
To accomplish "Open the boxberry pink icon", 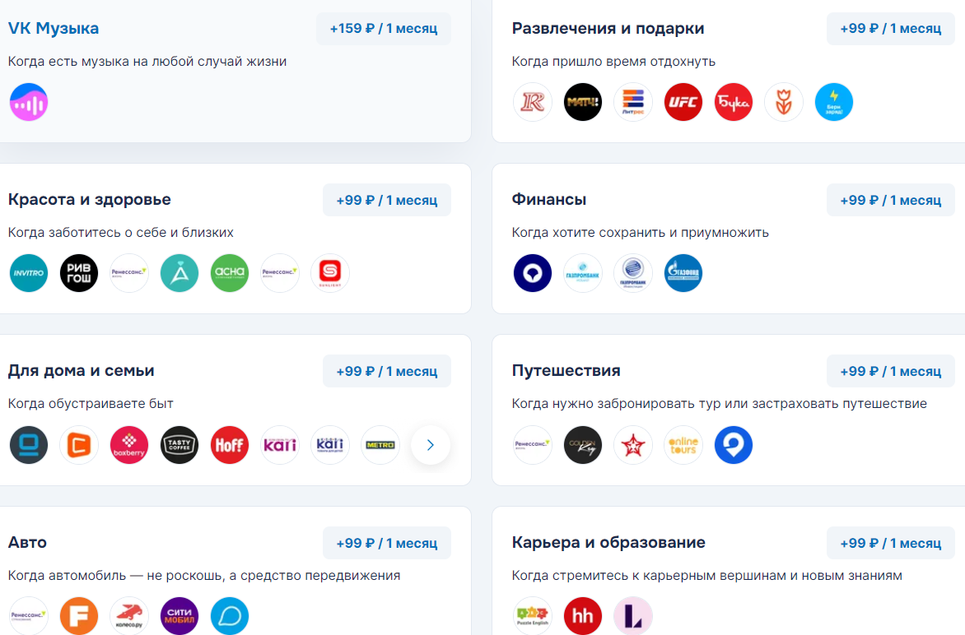I will (129, 444).
